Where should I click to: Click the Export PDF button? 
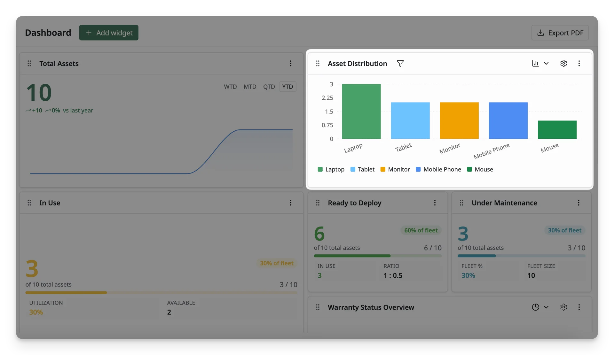[x=560, y=33]
